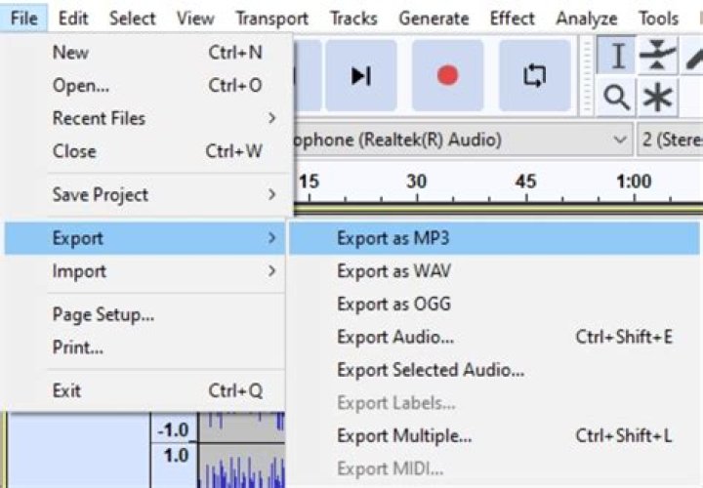Choose Print... in the File menu
The width and height of the screenshot is (703, 488).
point(145,347)
